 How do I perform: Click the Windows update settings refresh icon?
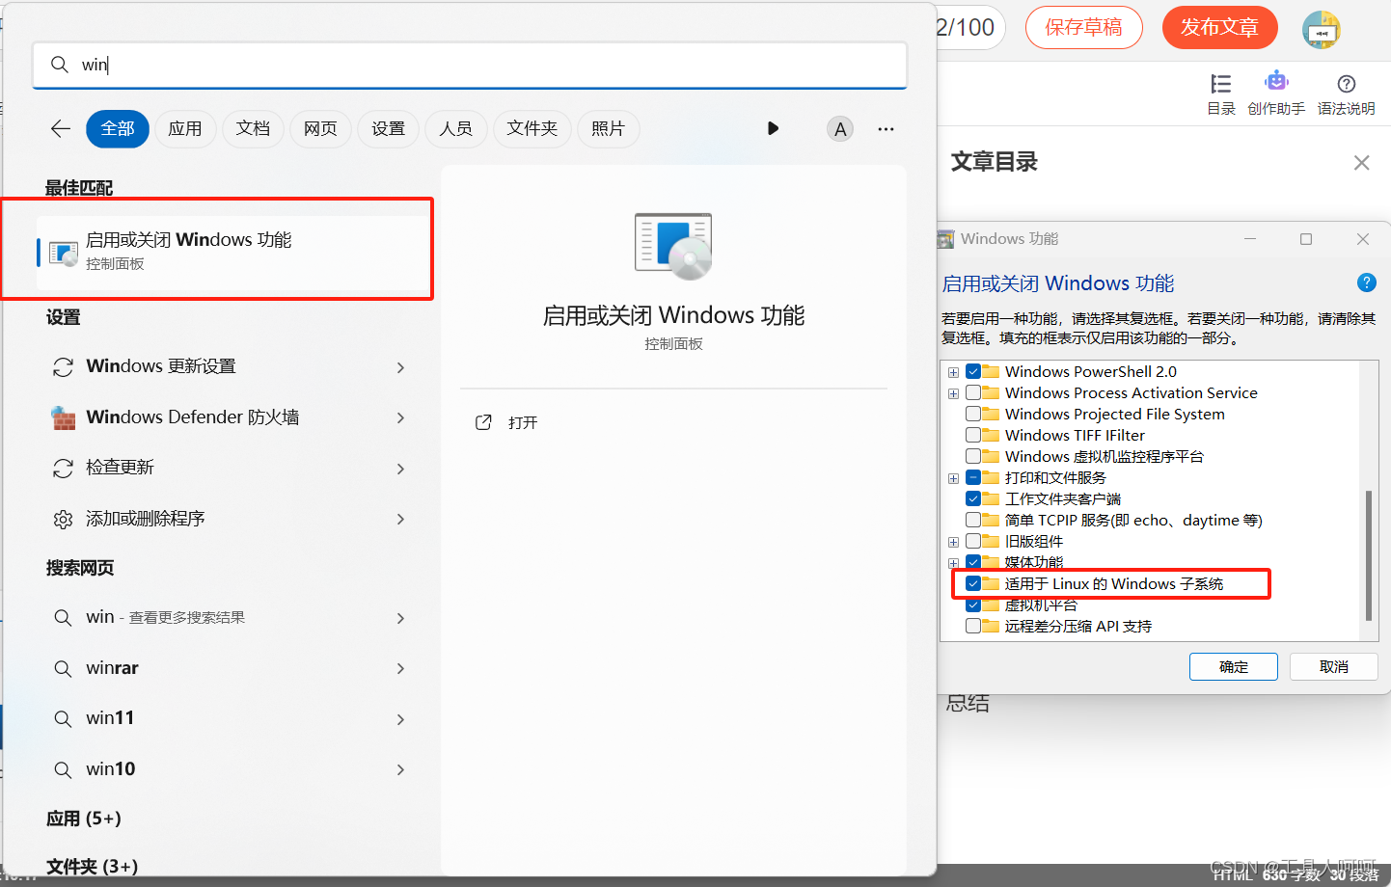point(63,367)
